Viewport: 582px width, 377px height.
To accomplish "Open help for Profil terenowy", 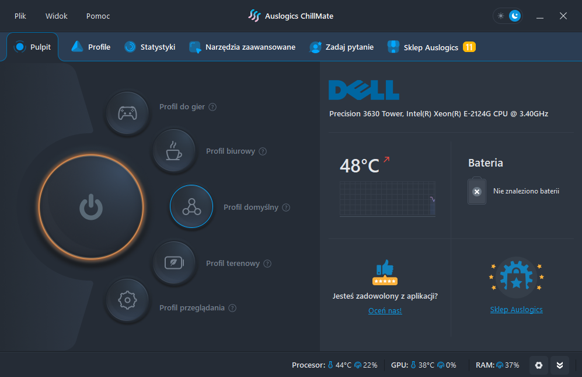I will 267,264.
